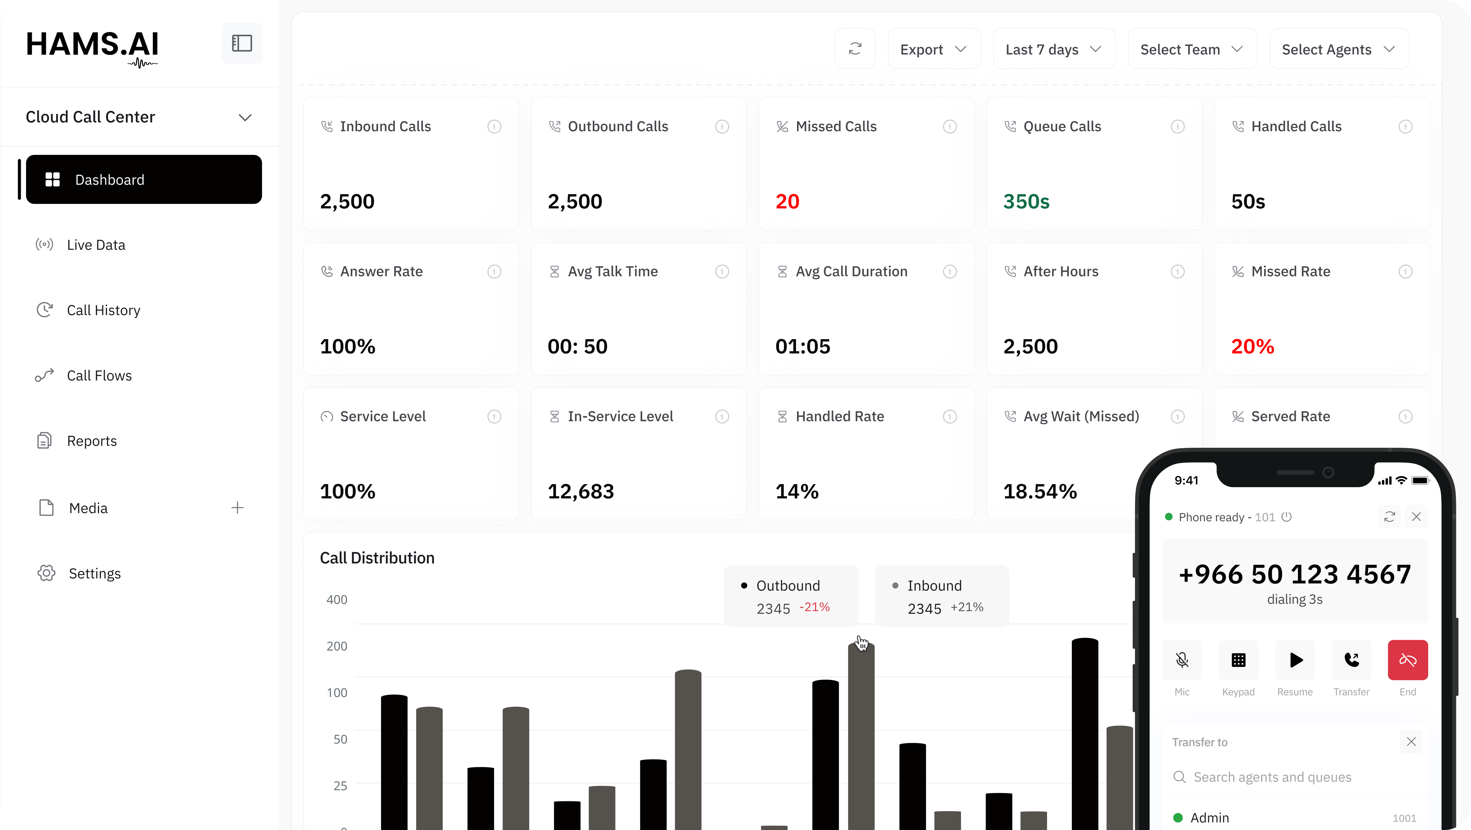
Task: Open the phone Keypad
Action: click(x=1239, y=660)
